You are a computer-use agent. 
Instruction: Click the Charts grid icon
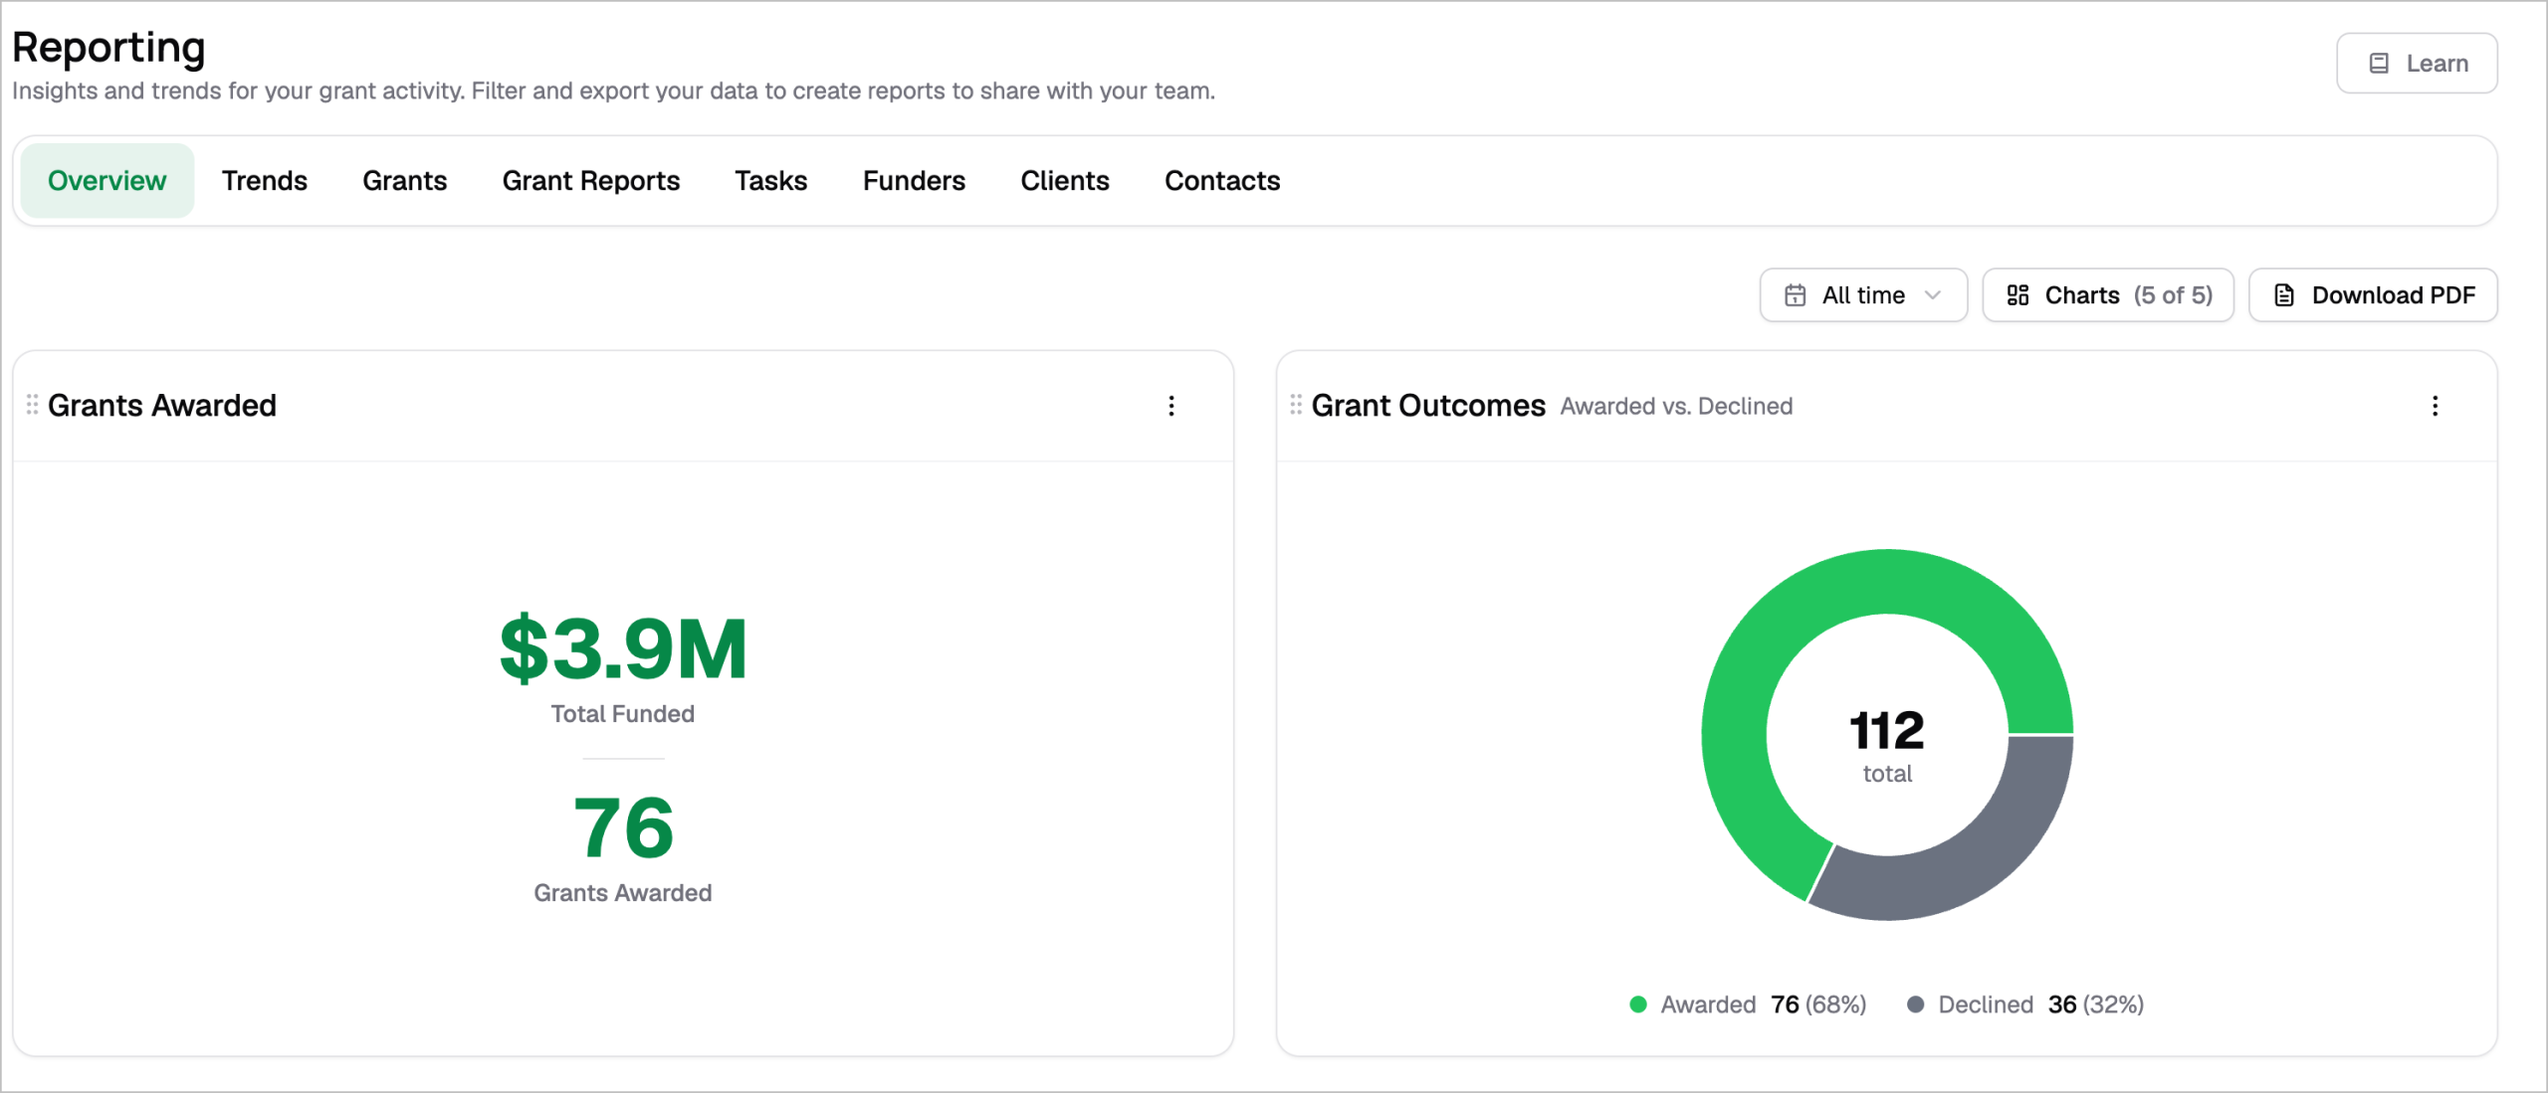(x=2017, y=295)
